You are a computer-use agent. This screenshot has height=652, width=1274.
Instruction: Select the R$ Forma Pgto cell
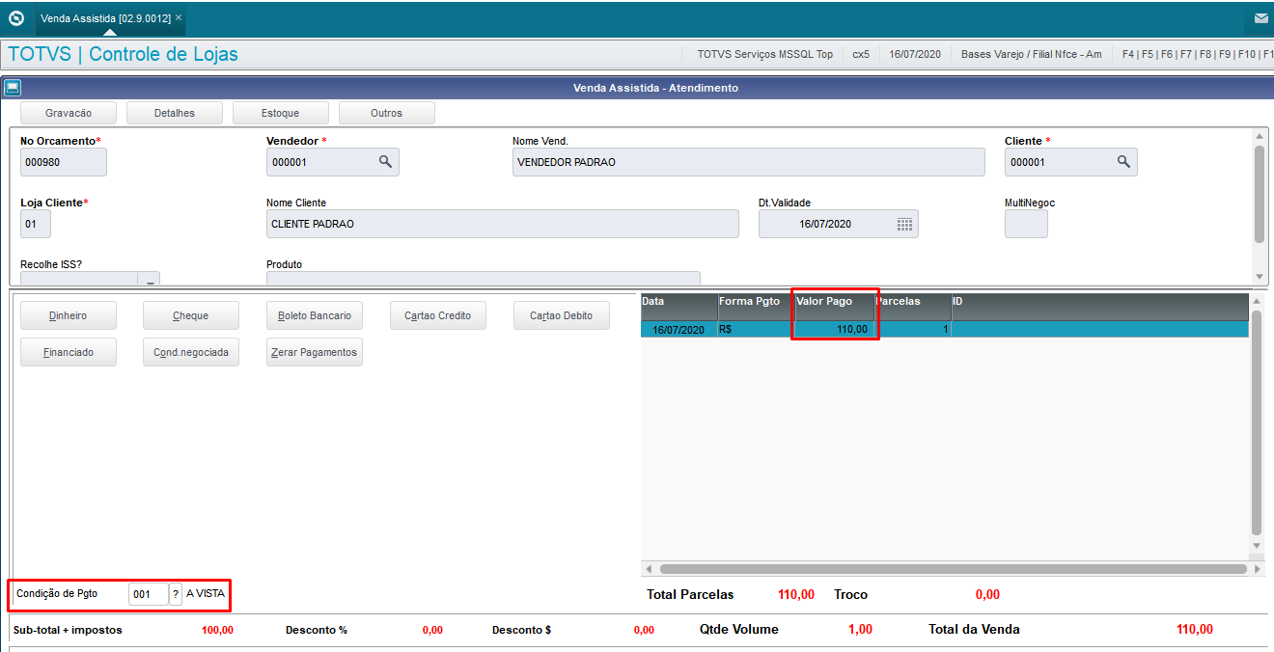coord(756,329)
